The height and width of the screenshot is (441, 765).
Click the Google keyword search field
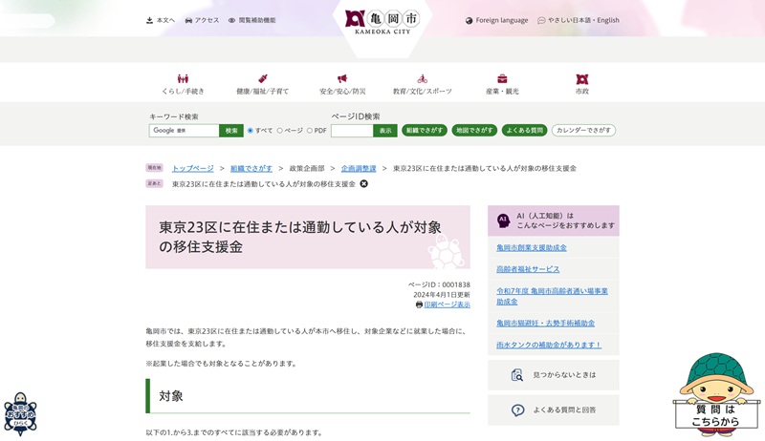(184, 131)
